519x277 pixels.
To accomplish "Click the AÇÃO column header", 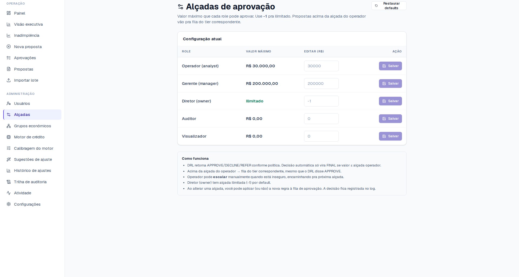I will pos(397,51).
